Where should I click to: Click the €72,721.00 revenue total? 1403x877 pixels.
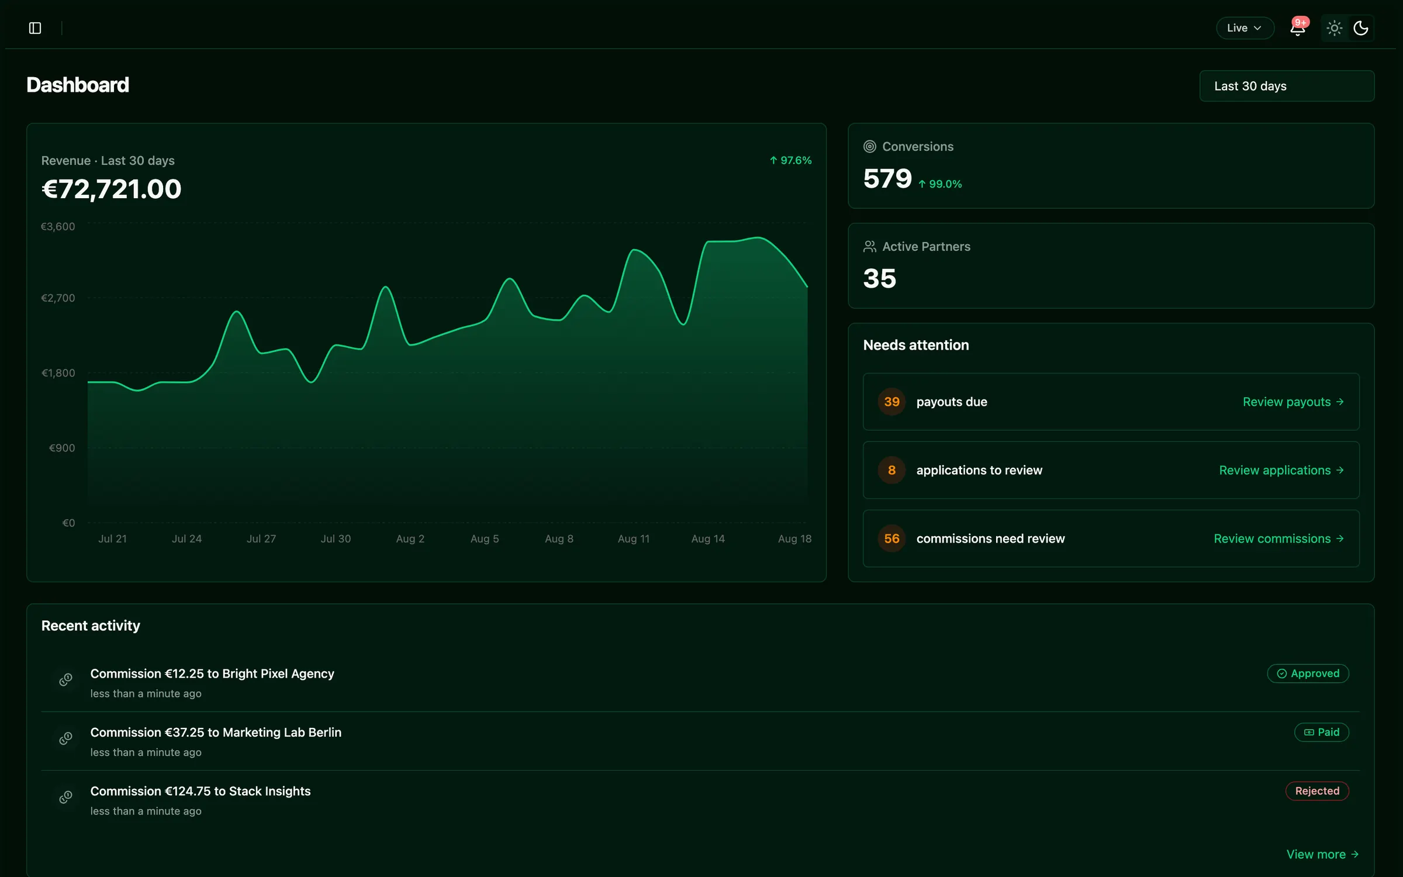(x=112, y=189)
